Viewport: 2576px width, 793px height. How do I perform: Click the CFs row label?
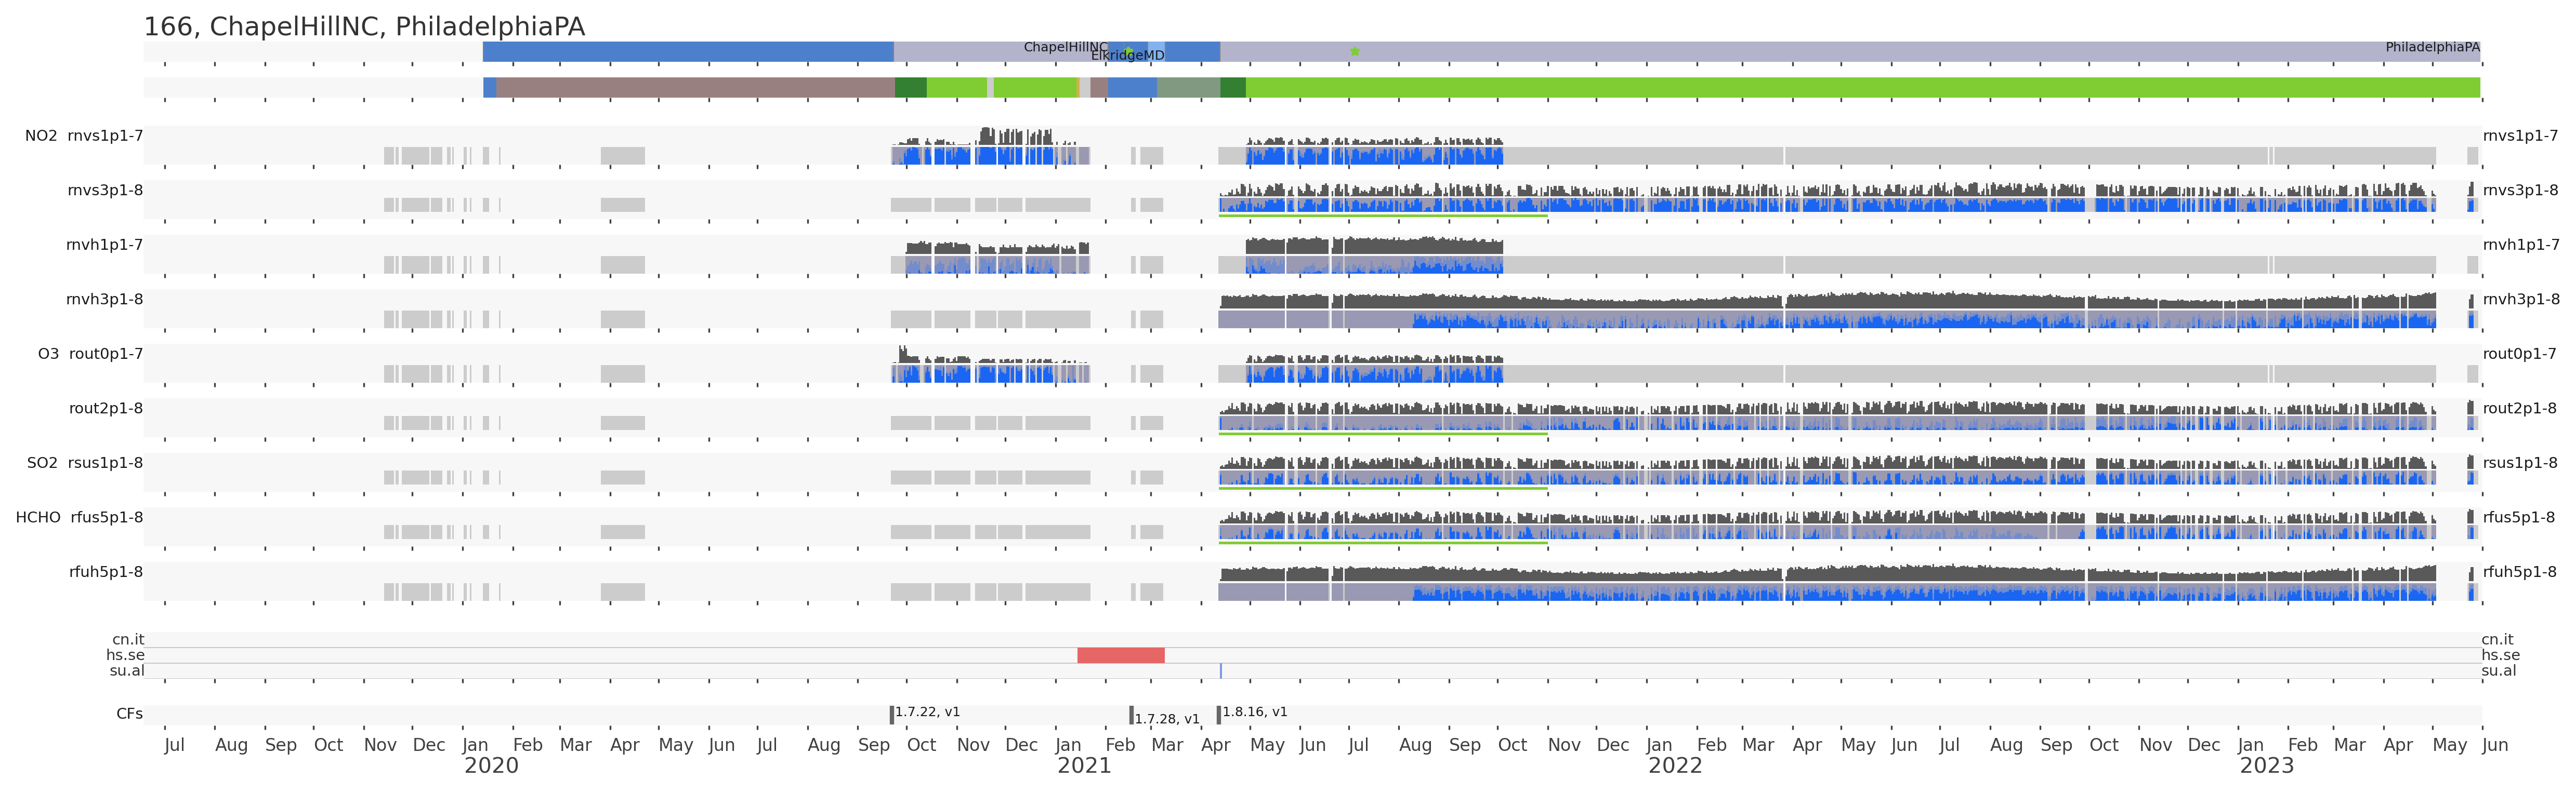pos(129,714)
